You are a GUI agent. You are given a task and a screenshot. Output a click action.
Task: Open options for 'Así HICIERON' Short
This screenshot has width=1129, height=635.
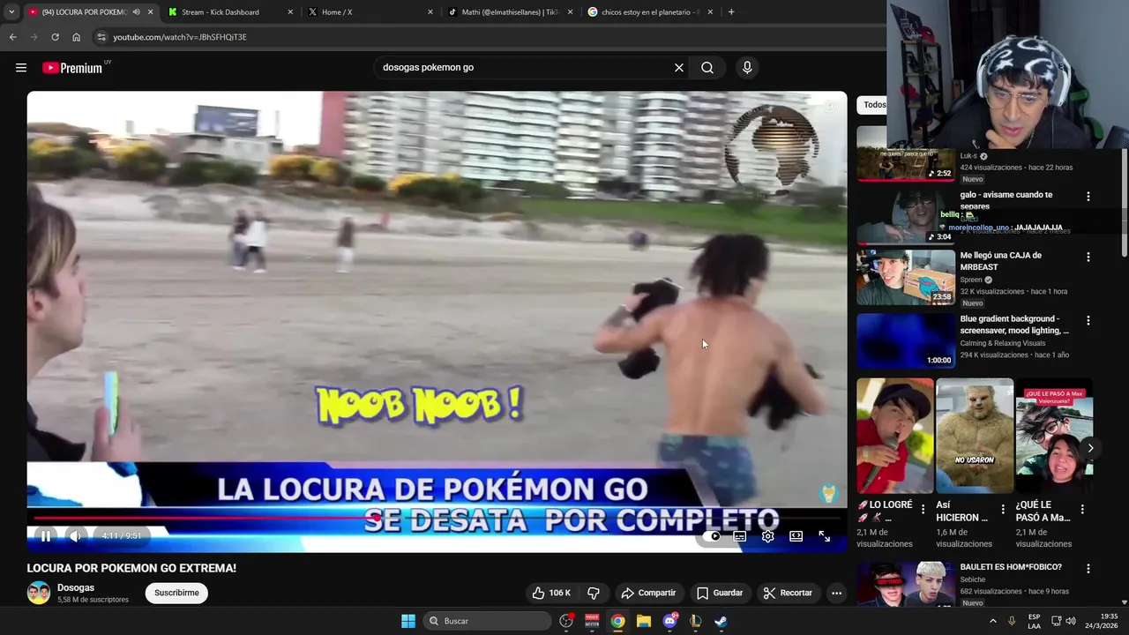(1002, 509)
